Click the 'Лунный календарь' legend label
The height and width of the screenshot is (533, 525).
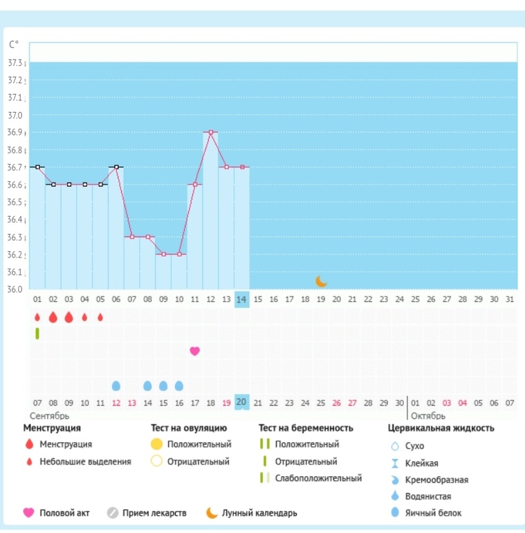tap(259, 513)
